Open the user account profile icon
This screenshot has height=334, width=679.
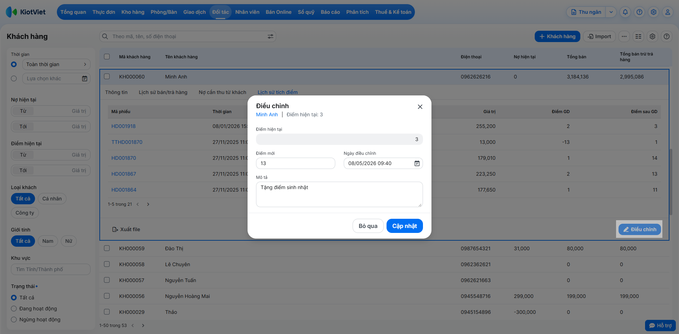pyautogui.click(x=668, y=12)
